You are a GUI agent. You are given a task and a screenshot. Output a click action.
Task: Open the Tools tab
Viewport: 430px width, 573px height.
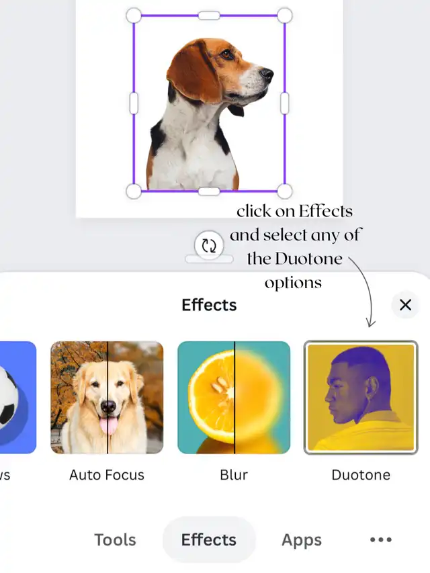(x=115, y=539)
